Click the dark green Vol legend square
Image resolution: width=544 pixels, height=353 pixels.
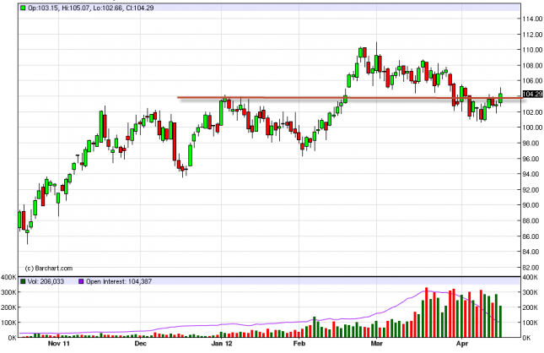click(x=23, y=281)
